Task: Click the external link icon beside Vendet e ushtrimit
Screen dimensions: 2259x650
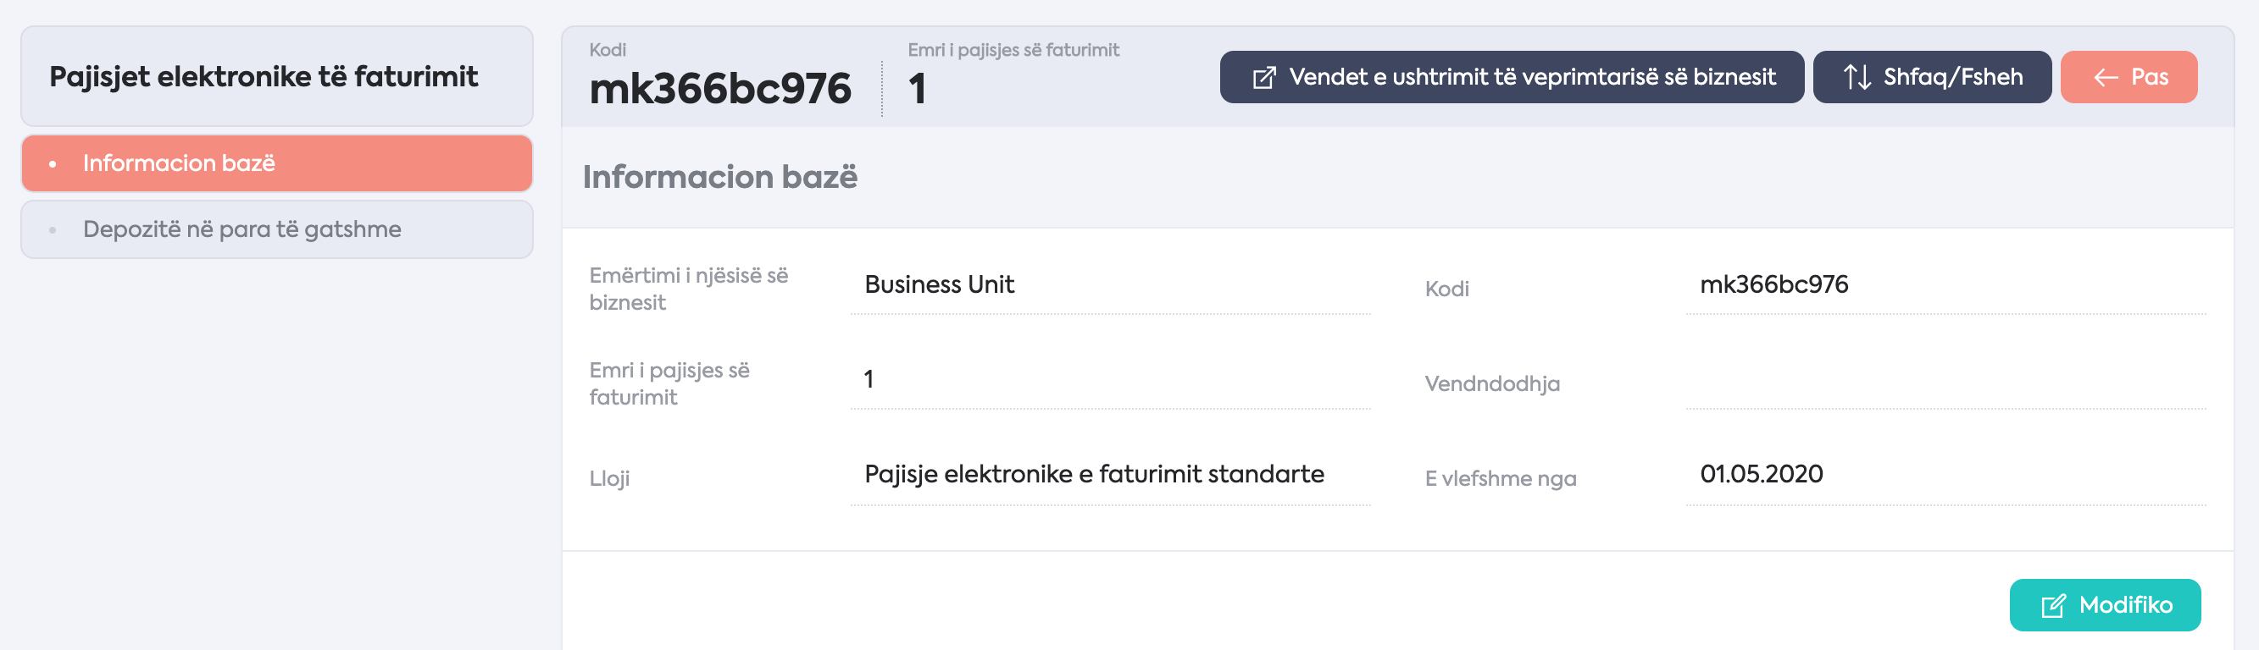Action: click(x=1263, y=77)
